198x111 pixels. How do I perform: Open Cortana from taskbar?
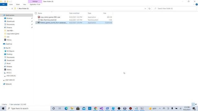tap(54, 108)
